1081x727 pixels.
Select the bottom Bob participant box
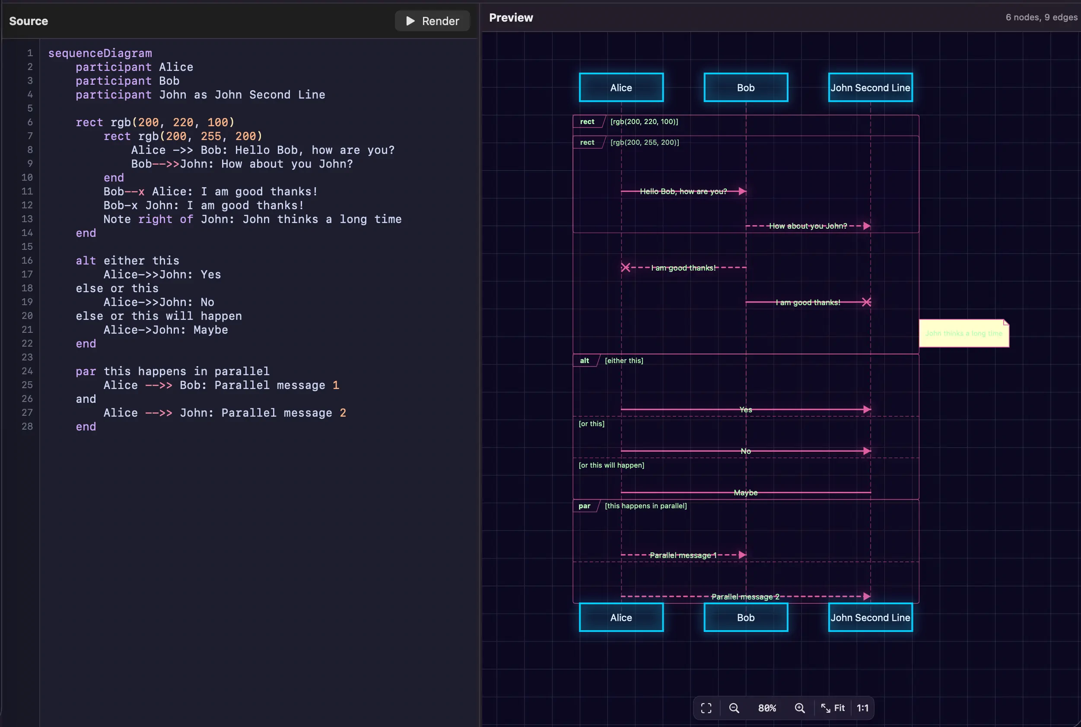[x=746, y=617]
